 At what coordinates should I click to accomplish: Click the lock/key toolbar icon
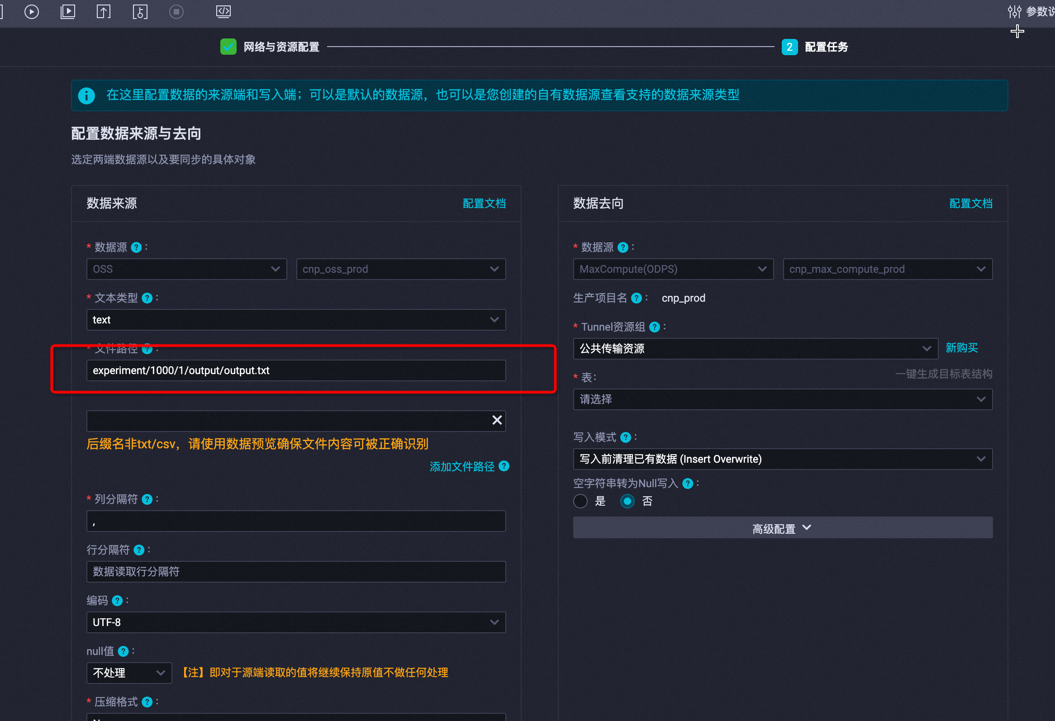[140, 11]
